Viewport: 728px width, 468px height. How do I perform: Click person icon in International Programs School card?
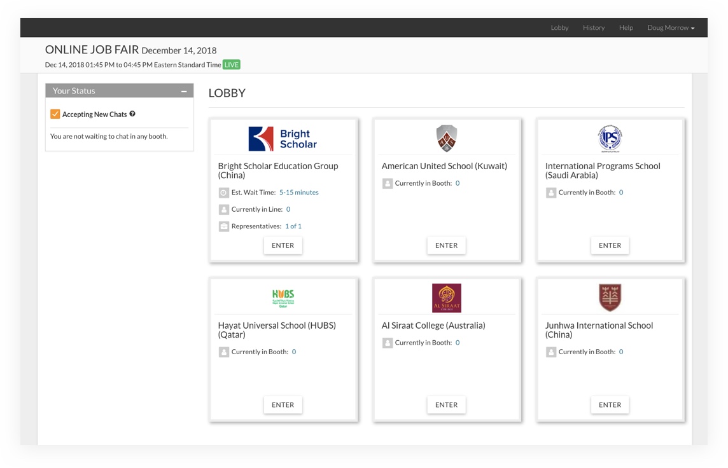(x=550, y=193)
